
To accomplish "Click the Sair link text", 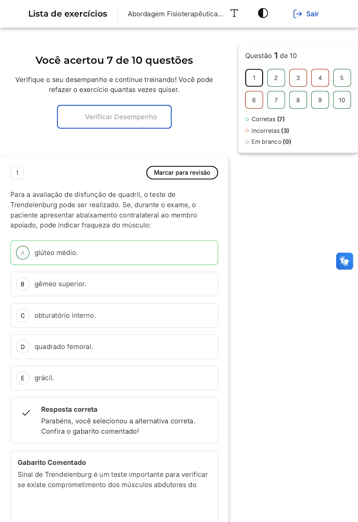I will [312, 14].
